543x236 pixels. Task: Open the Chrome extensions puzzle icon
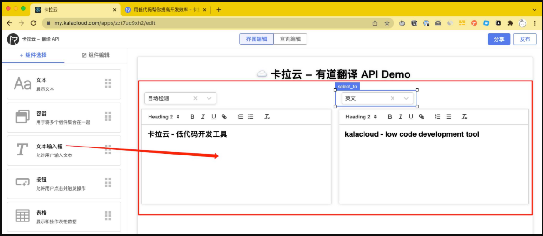(510, 23)
